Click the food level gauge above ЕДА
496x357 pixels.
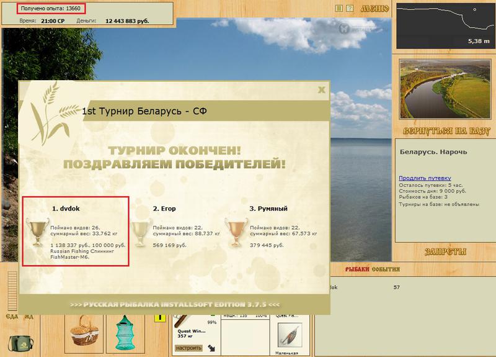point(12,291)
